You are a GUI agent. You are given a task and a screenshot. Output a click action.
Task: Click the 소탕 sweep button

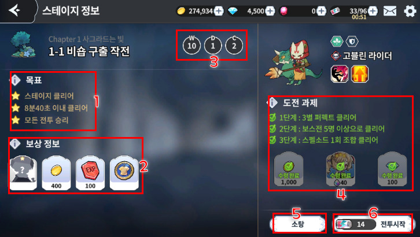click(297, 224)
